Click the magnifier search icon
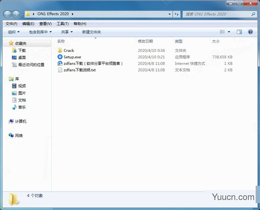 pyautogui.click(x=253, y=14)
